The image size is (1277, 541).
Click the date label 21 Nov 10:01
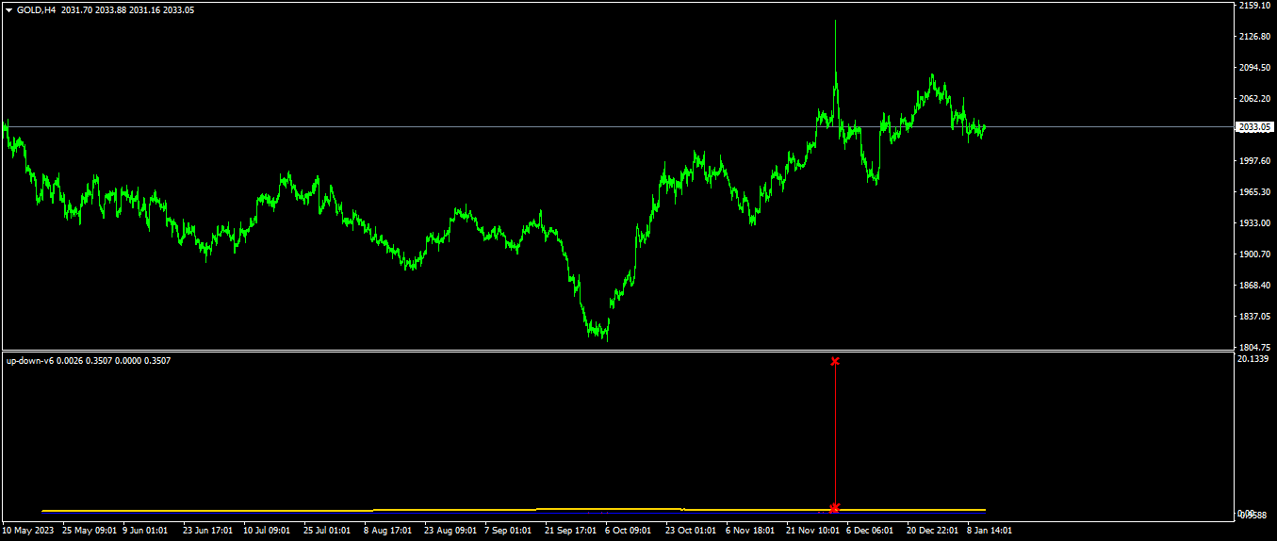click(812, 531)
